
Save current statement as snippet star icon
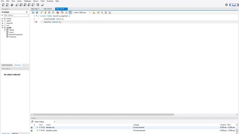pyautogui.click(x=94, y=13)
